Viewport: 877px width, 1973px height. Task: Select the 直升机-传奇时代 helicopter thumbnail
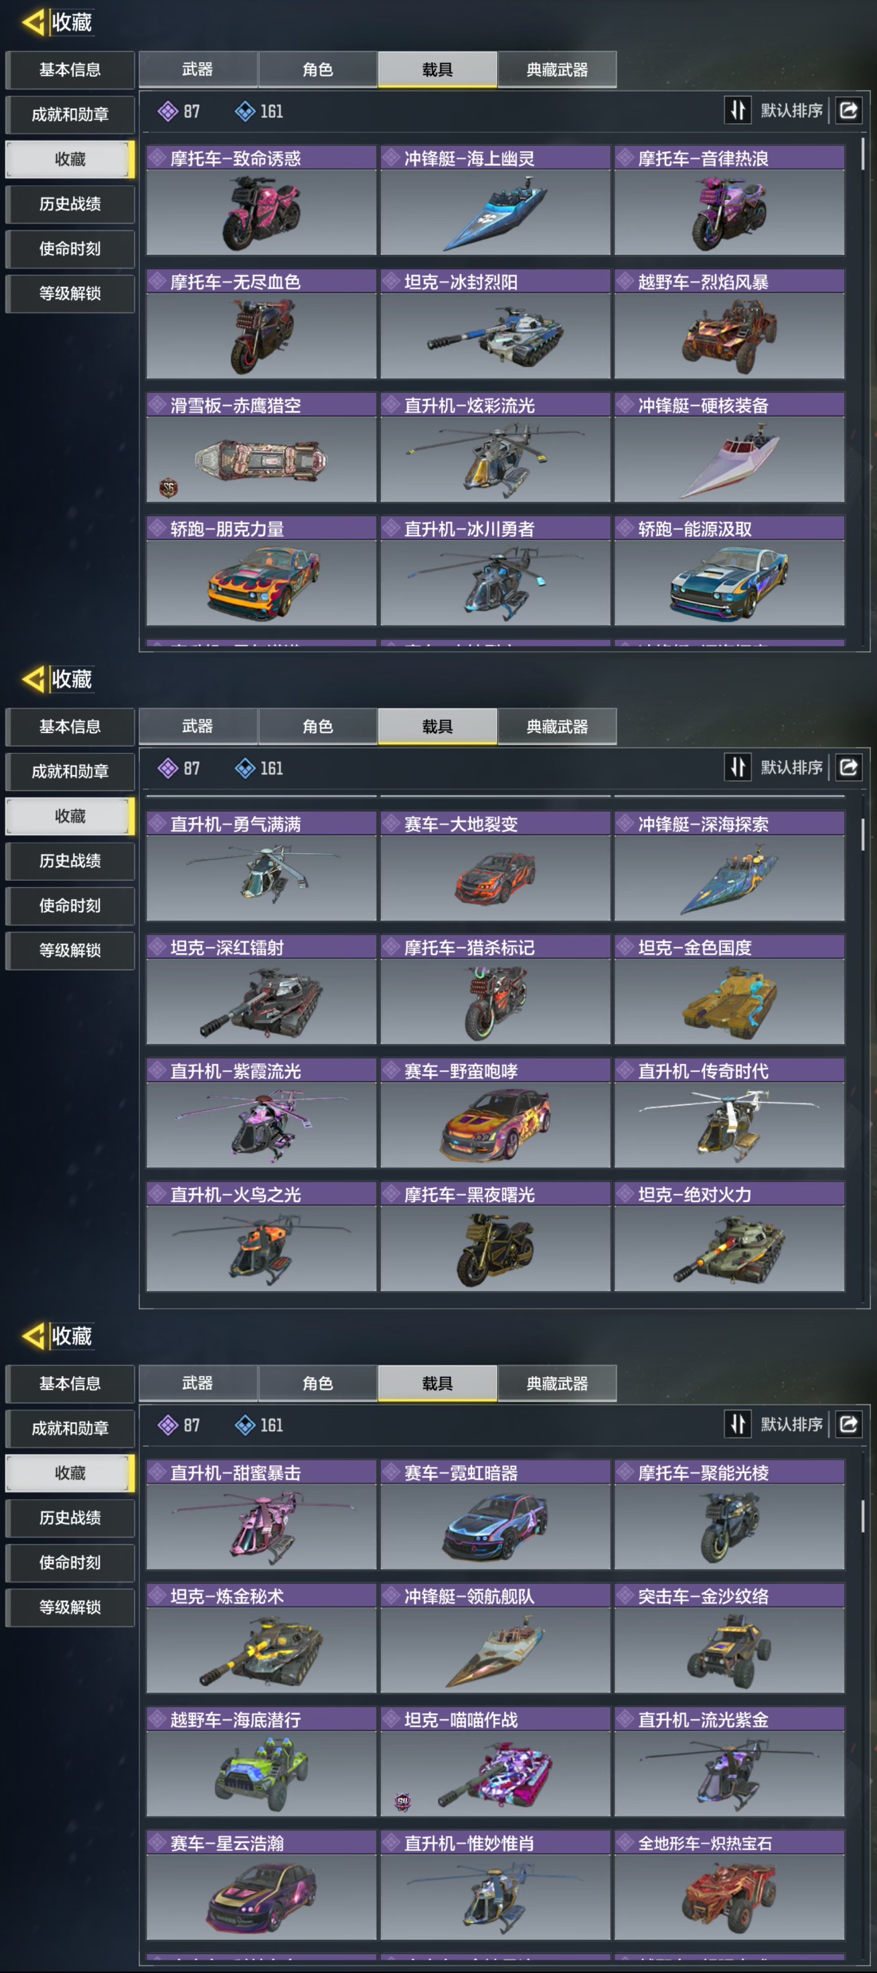pyautogui.click(x=729, y=1125)
